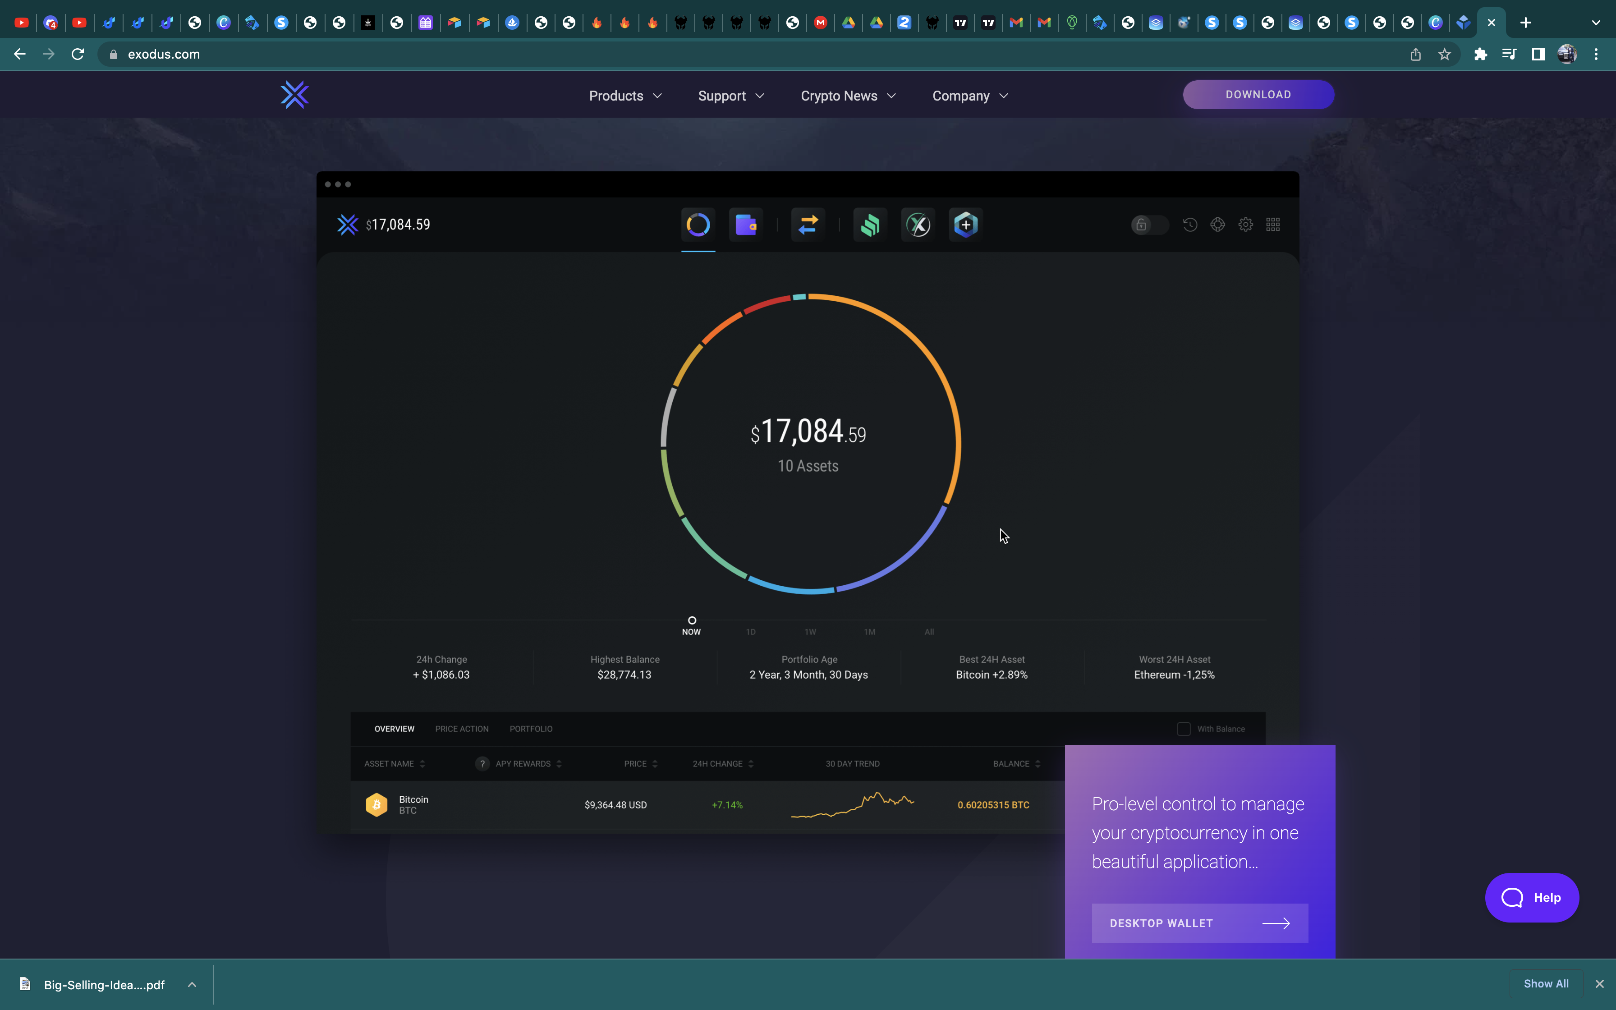1616x1010 pixels.
Task: Open the apps grid icon
Action: 1273,225
